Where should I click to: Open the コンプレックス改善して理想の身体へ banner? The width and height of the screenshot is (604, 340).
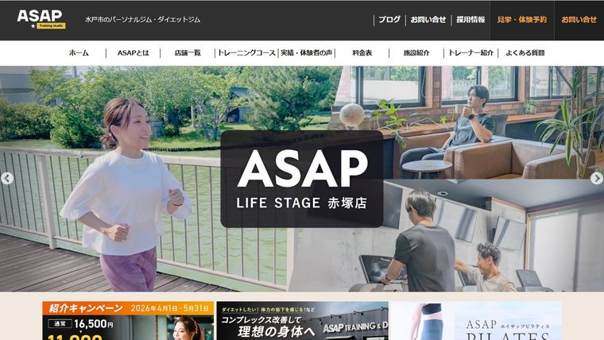(x=302, y=320)
